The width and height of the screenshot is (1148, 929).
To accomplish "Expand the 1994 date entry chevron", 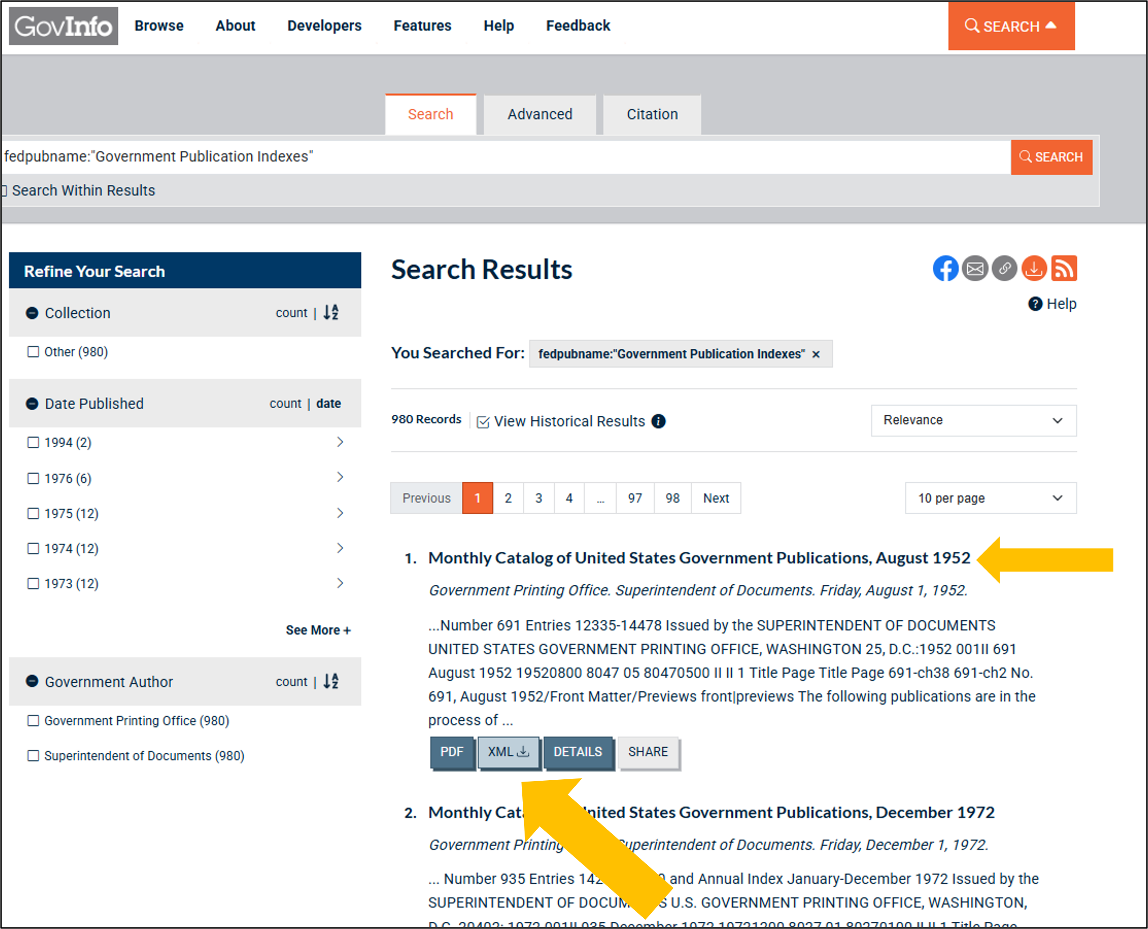I will (x=340, y=442).
